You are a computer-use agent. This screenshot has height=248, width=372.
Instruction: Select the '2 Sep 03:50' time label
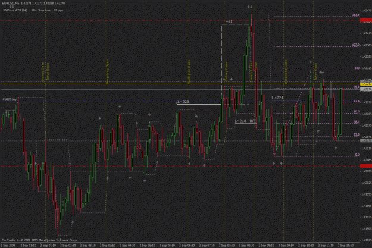pyautogui.click(x=108, y=246)
